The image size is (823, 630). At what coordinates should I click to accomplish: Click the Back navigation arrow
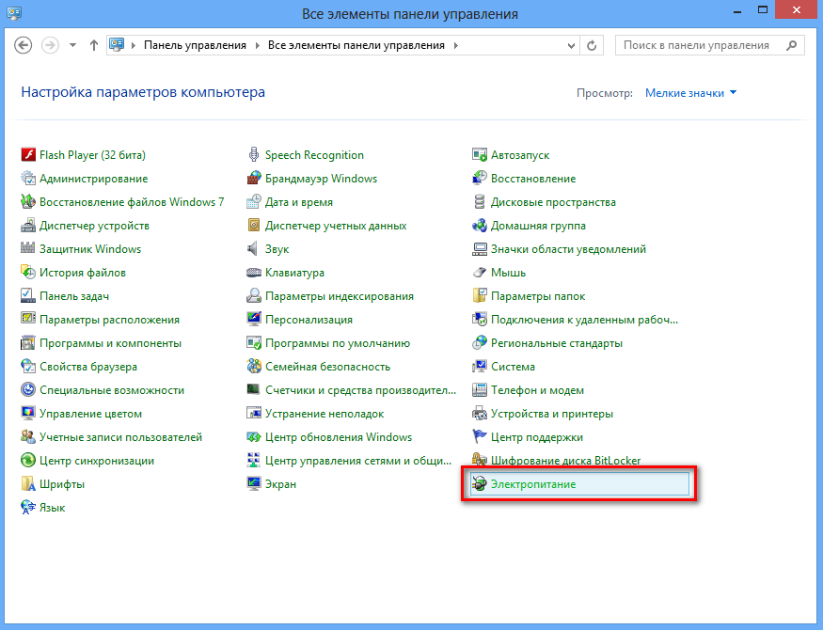pos(24,45)
